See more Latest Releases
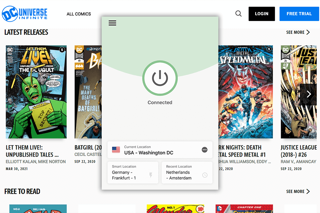This screenshot has width=320, height=213. tap(298, 32)
